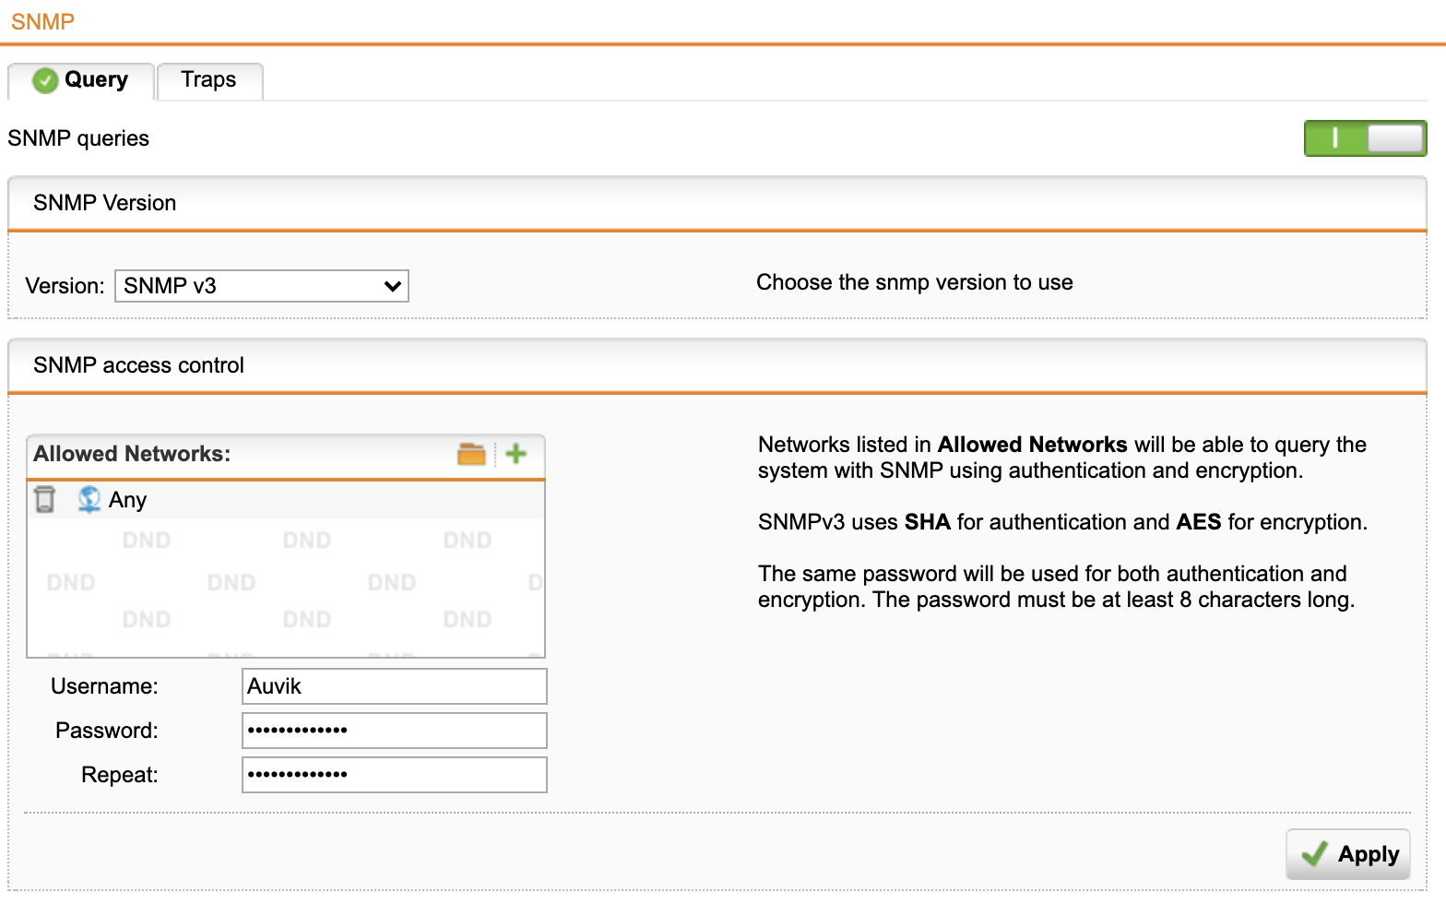Click the Apply button
The image size is (1446, 904).
pyautogui.click(x=1348, y=854)
